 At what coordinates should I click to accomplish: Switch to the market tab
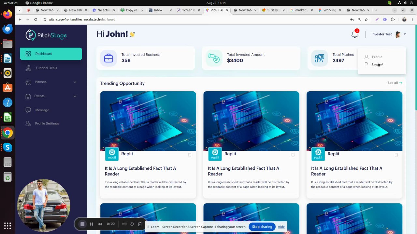tap(301, 10)
